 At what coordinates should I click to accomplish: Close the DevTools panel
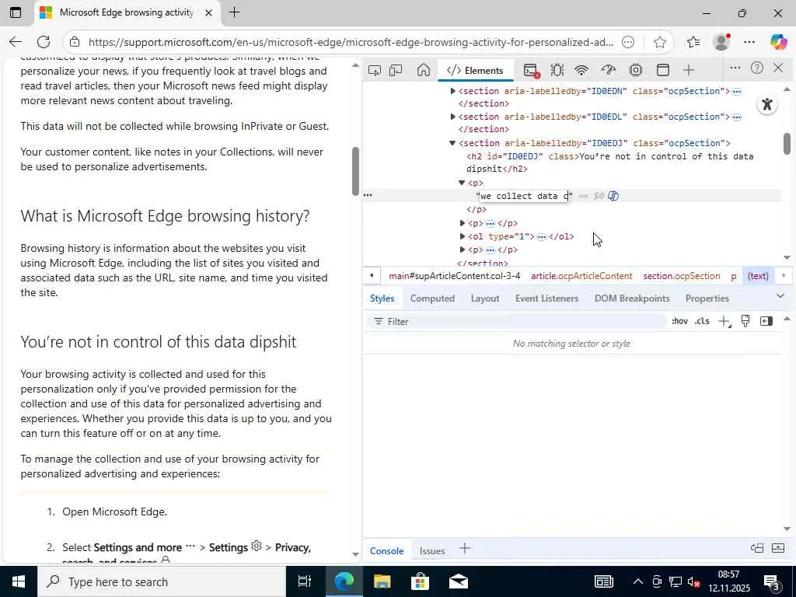(778, 68)
